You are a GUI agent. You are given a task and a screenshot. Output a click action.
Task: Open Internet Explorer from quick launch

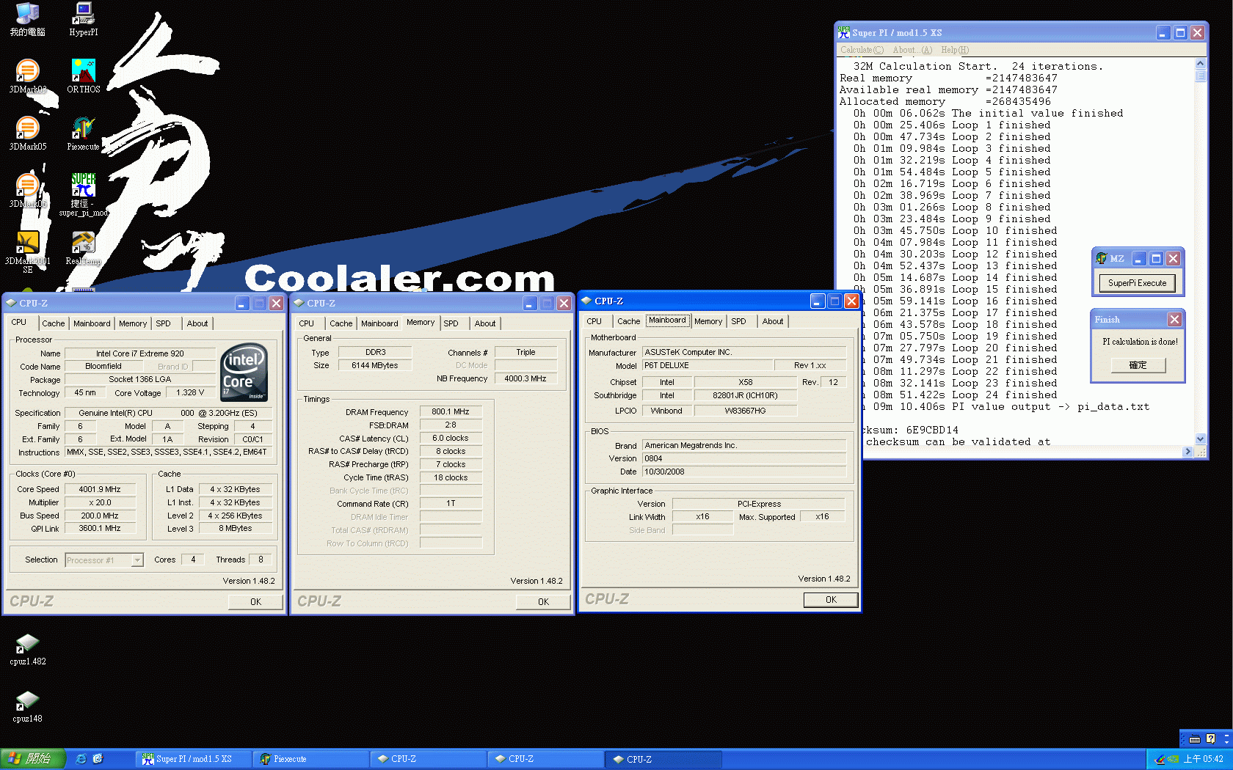point(81,759)
